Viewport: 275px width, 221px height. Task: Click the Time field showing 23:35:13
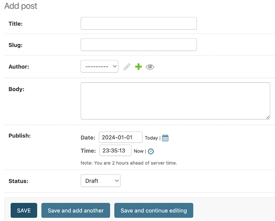(115, 151)
